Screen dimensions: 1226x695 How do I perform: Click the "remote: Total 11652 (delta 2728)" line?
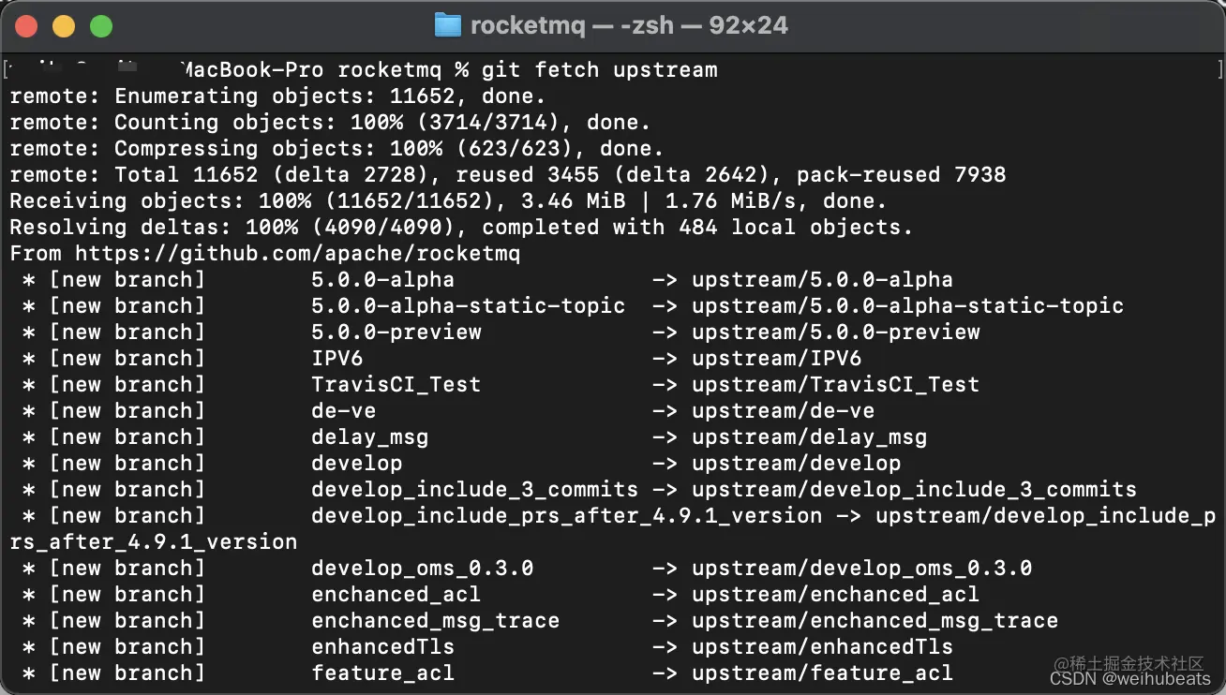[508, 175]
